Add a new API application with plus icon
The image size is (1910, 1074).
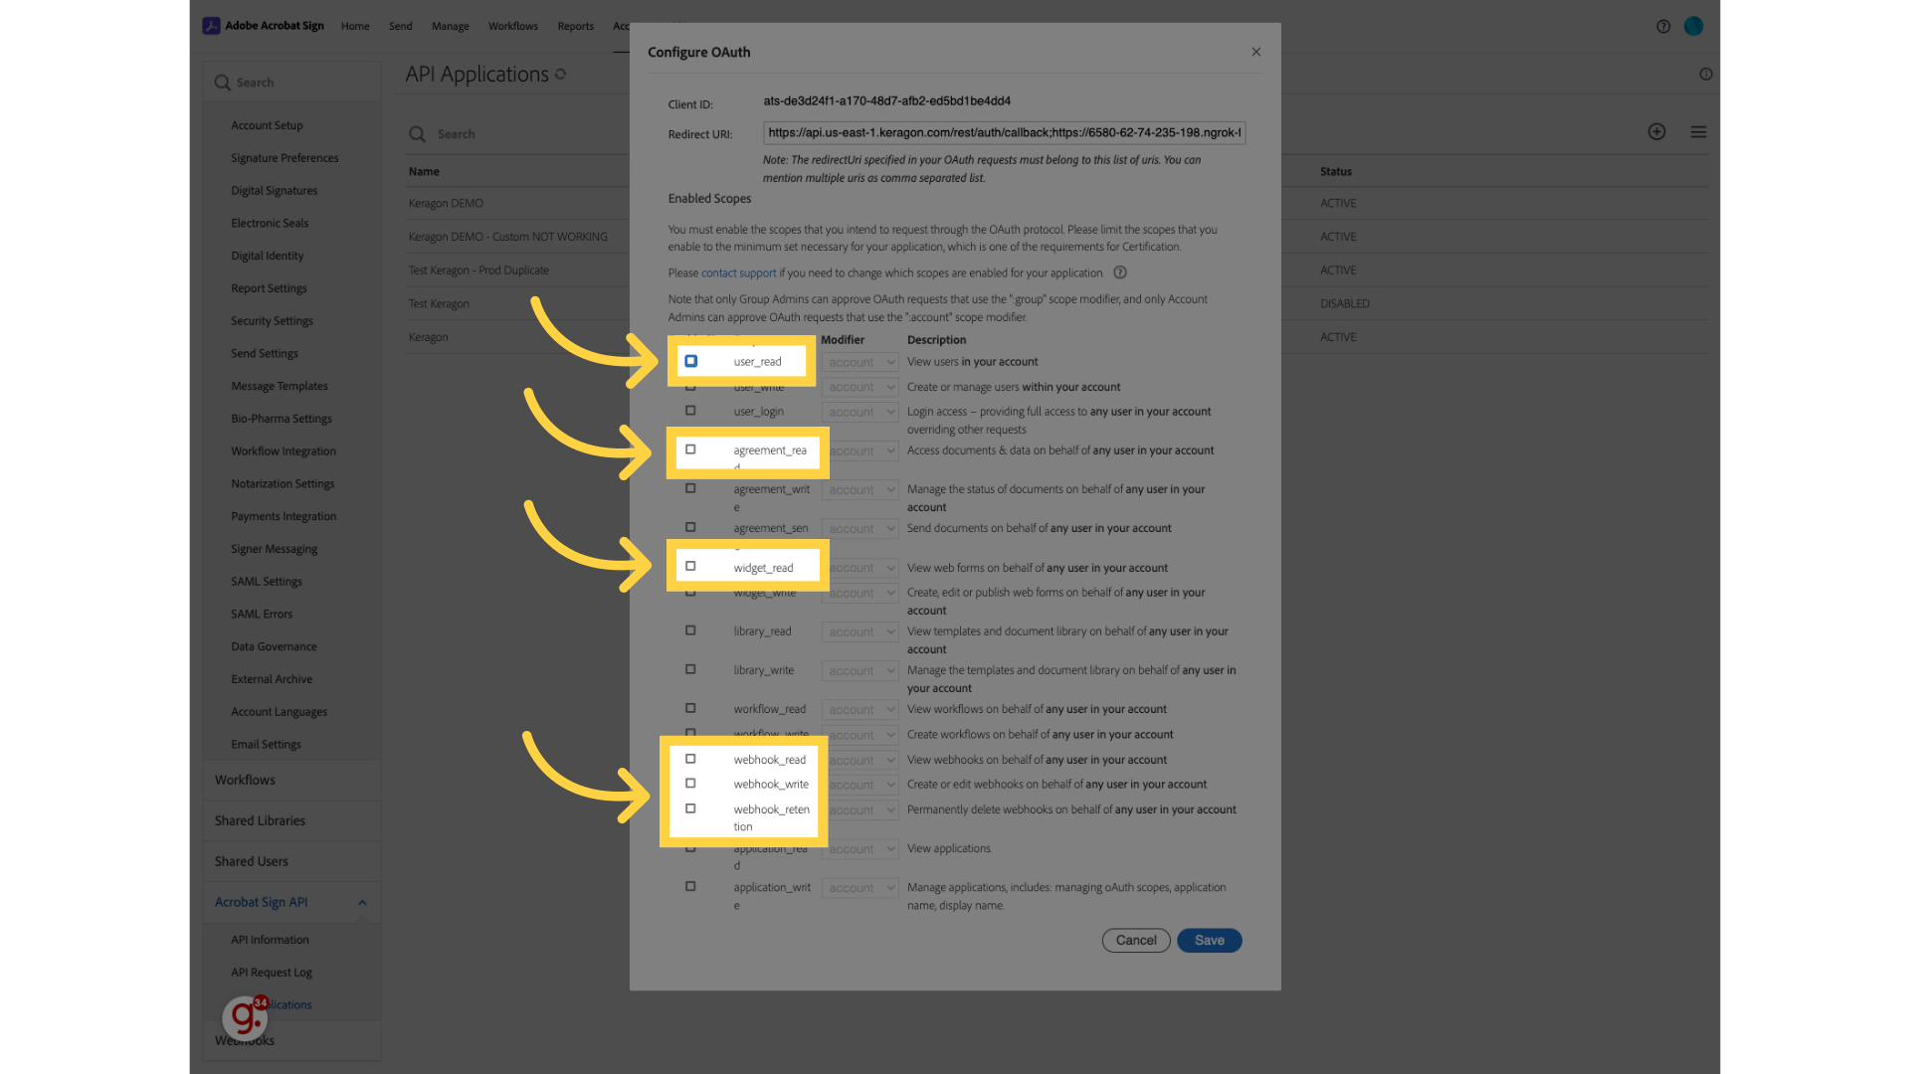(x=1656, y=131)
